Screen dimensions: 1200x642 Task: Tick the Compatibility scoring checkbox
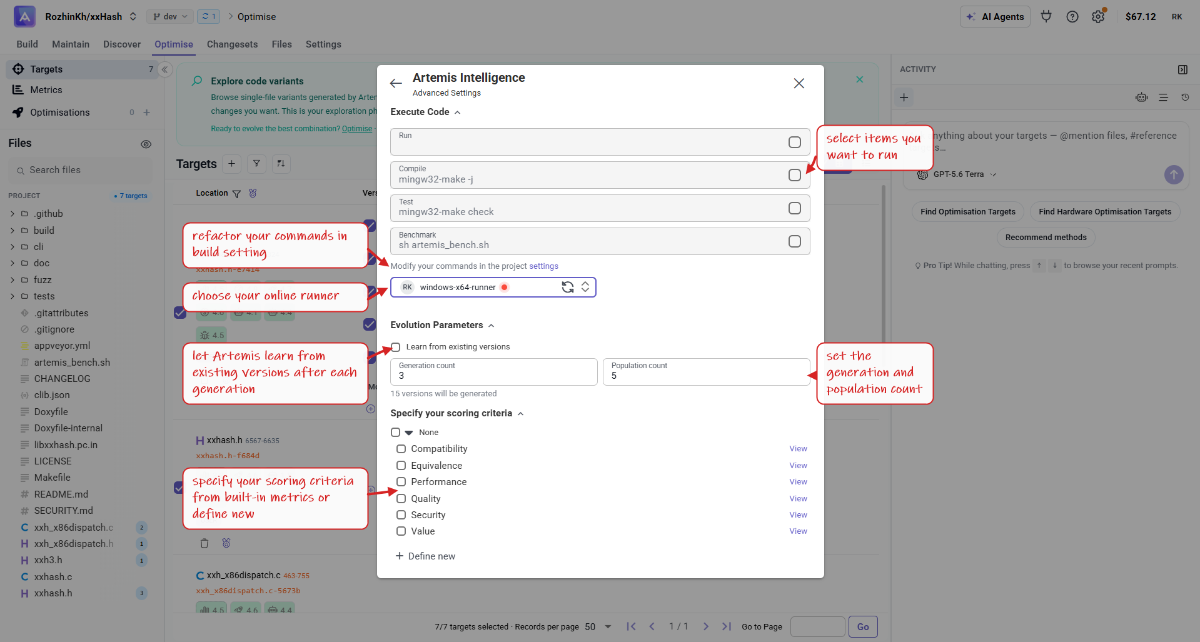401,449
